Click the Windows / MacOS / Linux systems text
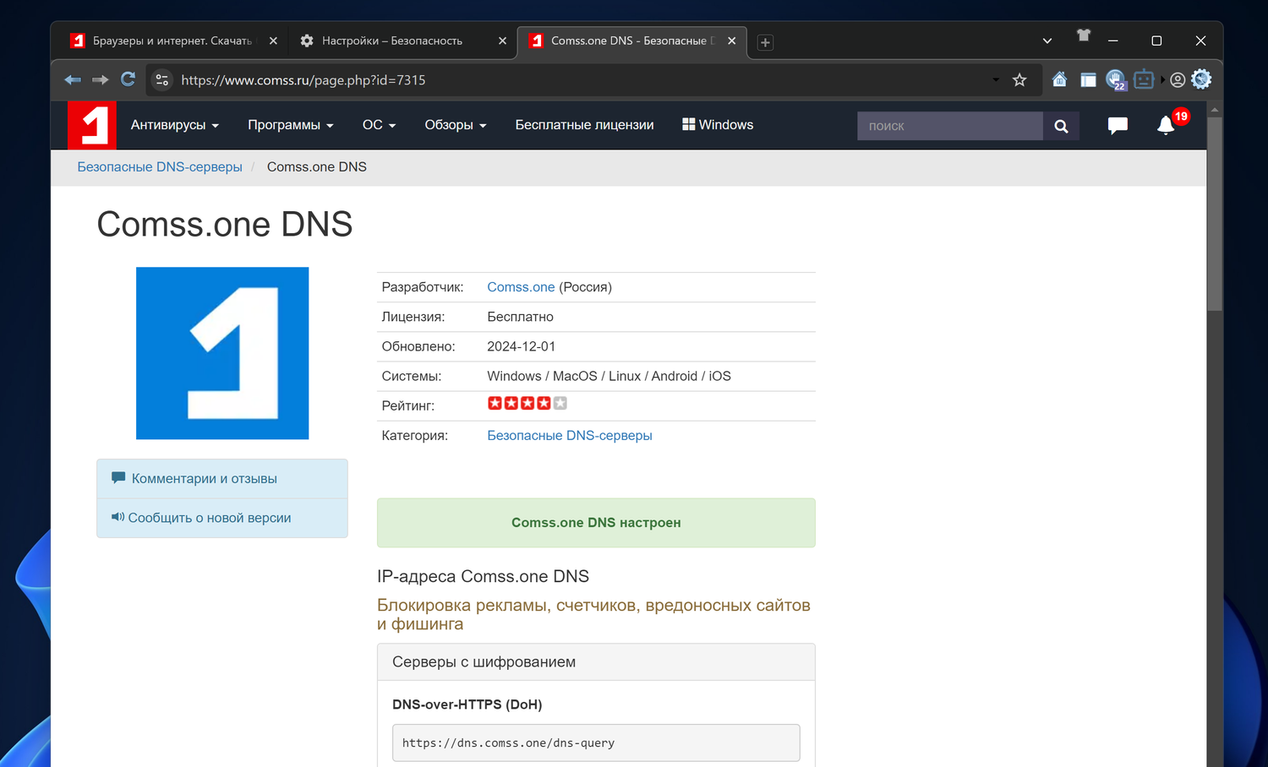1268x767 pixels. click(x=609, y=377)
